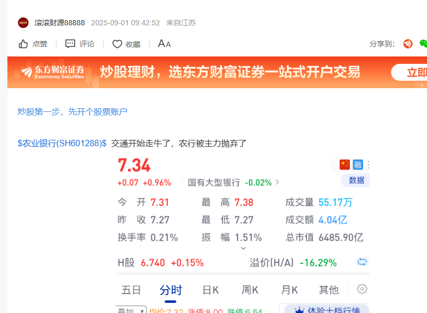Click the crown icon on 体验十档行情
The image size is (427, 313).
[299, 310]
